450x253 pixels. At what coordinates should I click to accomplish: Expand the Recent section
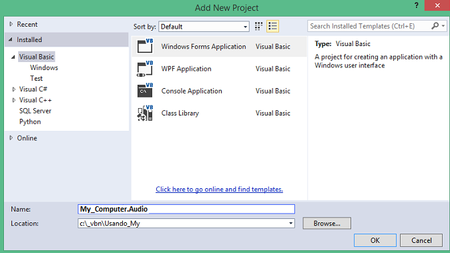tap(11, 24)
